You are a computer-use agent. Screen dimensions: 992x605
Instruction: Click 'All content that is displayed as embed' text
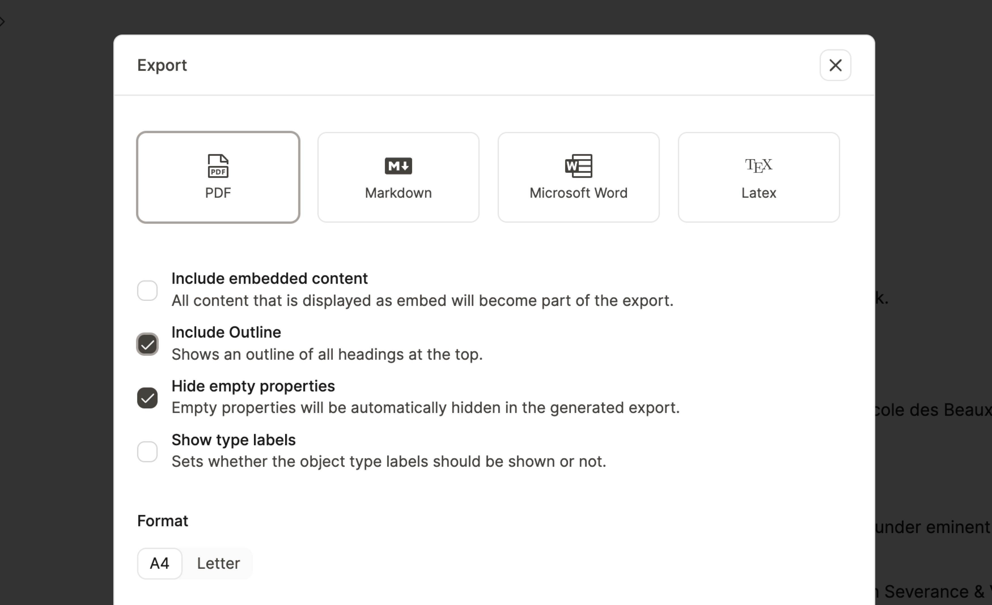tap(422, 301)
